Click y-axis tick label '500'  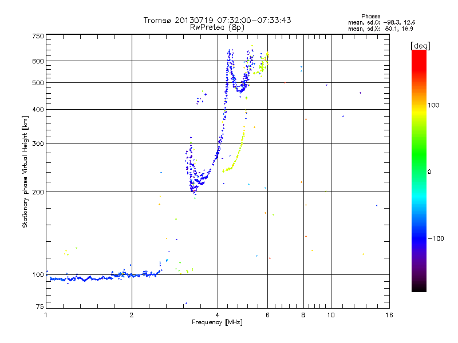click(38, 83)
